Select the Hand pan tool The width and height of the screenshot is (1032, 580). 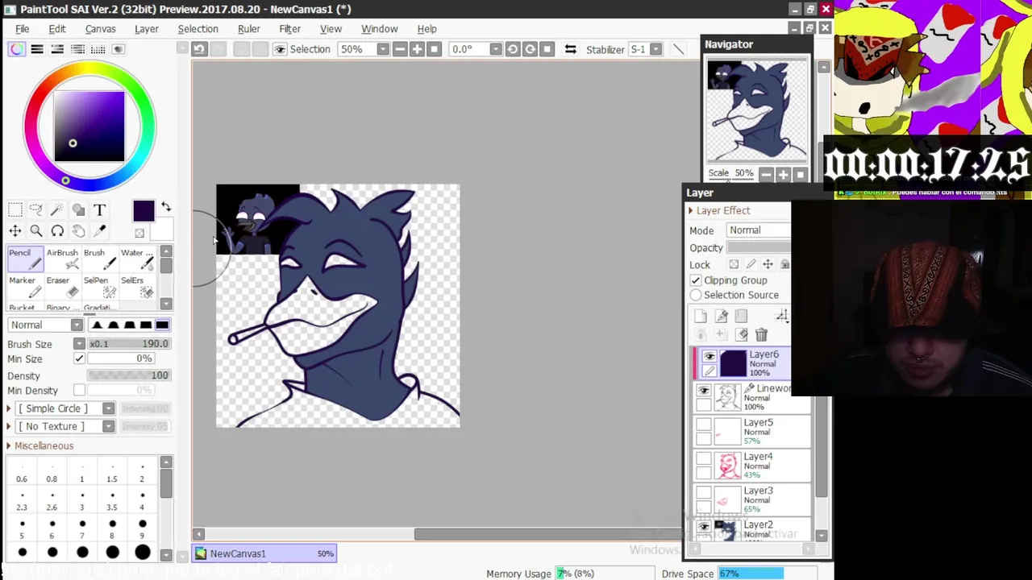point(78,231)
